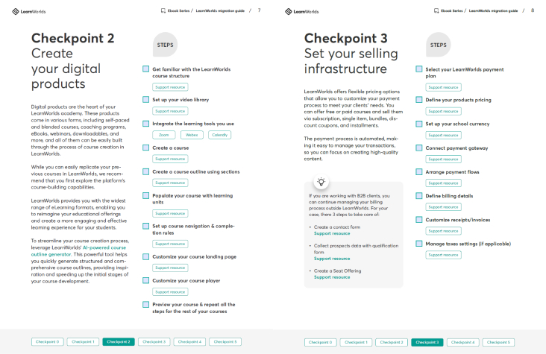
Task: Click the Ebook Series icon on page 7
Action: (163, 11)
